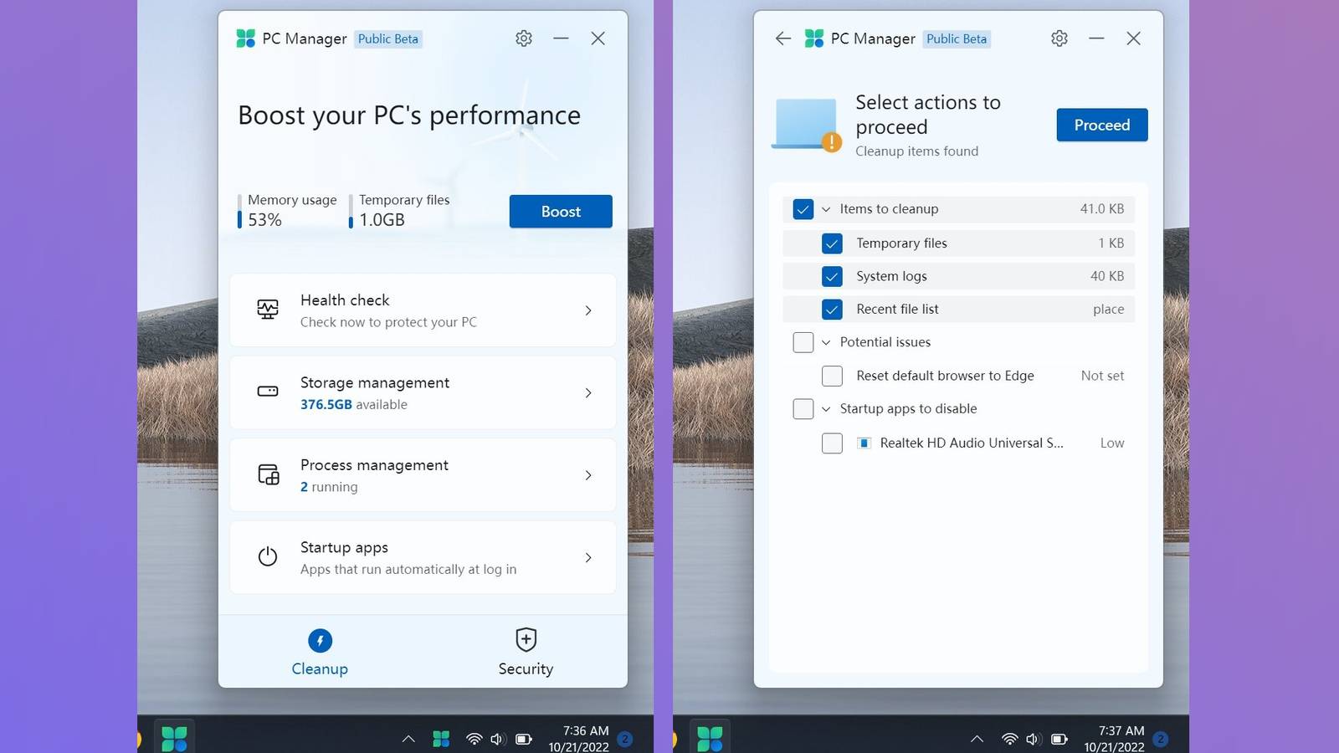Open settings gear in left PC Manager window
Image resolution: width=1339 pixels, height=753 pixels.
pos(524,38)
